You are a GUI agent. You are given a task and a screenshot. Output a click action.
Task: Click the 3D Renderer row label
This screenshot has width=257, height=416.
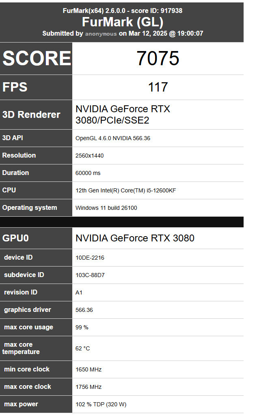point(31,115)
